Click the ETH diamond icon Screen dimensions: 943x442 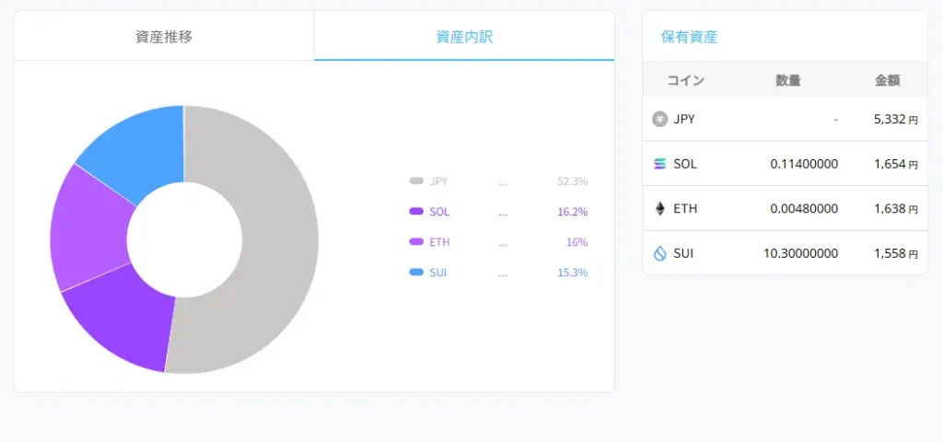click(x=659, y=209)
